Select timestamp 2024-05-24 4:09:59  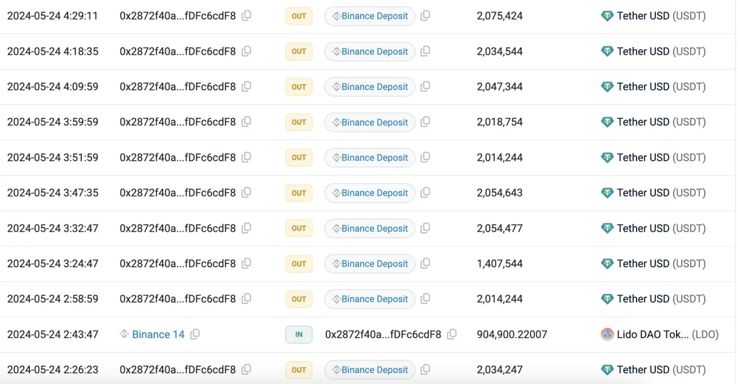[53, 87]
